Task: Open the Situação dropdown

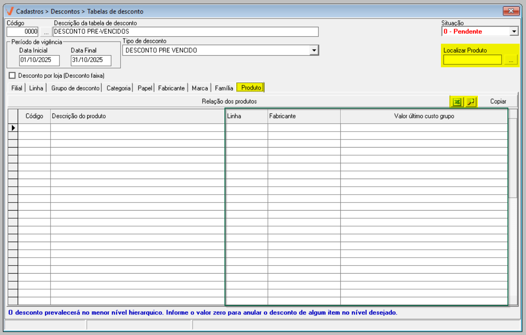Action: pos(514,32)
